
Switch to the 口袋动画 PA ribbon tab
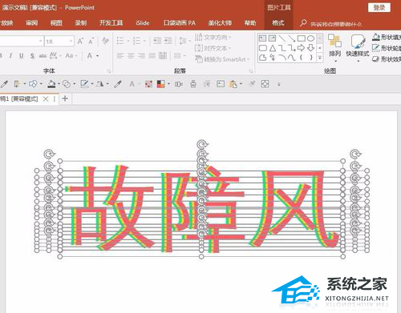(x=180, y=23)
